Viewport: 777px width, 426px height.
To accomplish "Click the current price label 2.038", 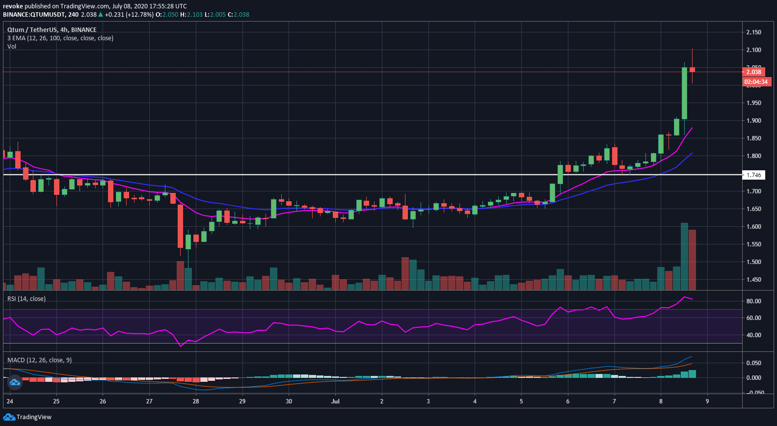I will tap(753, 72).
